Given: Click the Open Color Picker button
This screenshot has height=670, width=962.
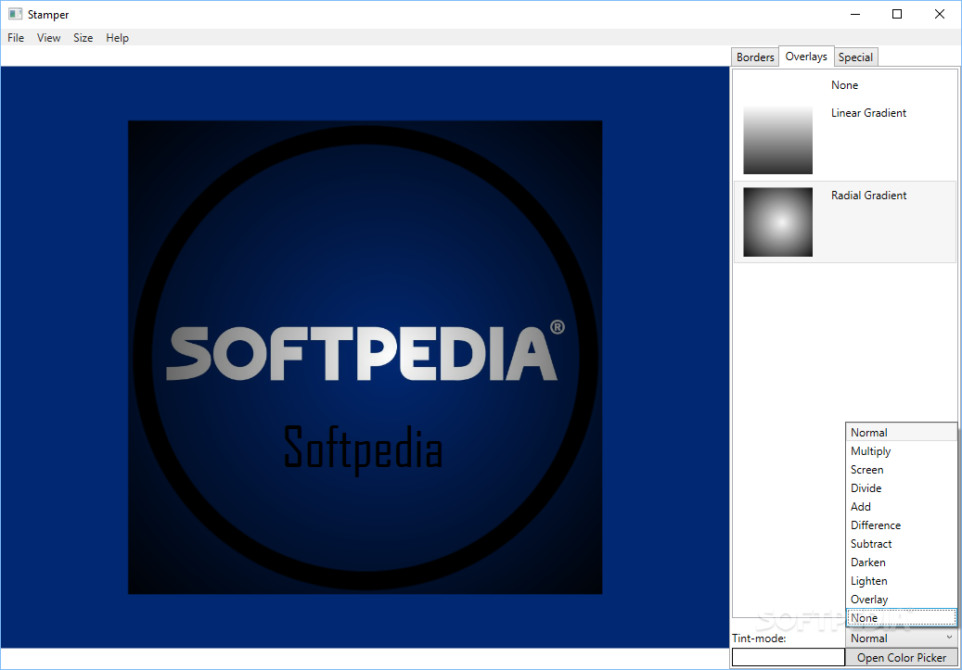Looking at the screenshot, I should tap(902, 657).
